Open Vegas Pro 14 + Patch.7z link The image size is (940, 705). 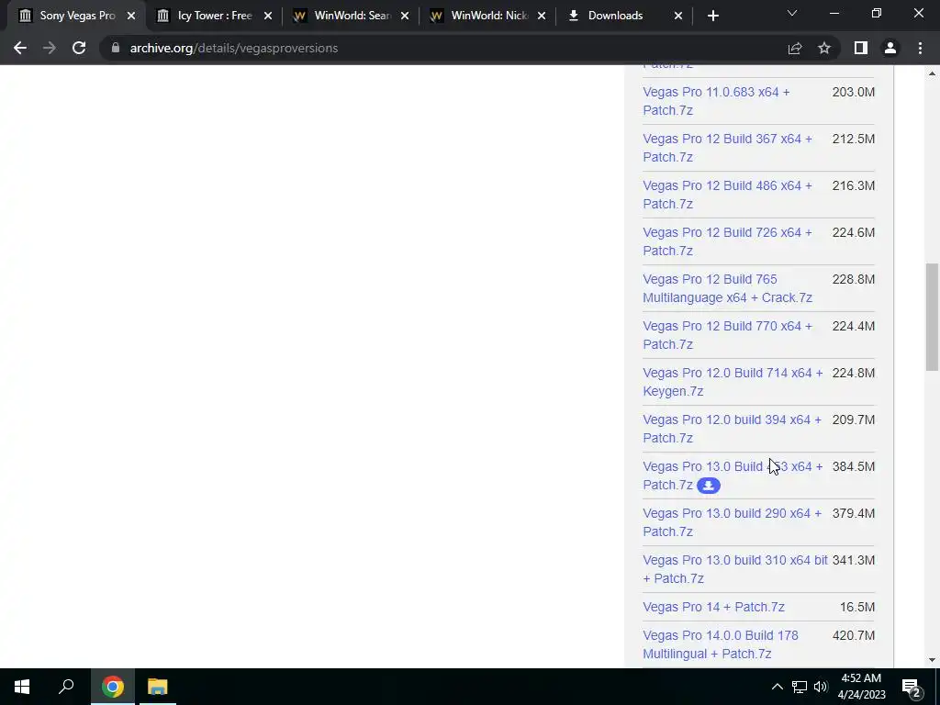pos(713,607)
